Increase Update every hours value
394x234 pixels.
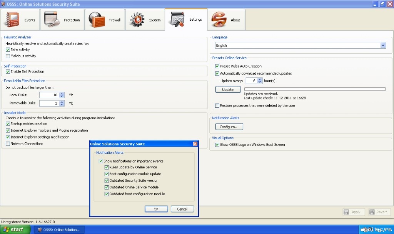click(x=260, y=79)
